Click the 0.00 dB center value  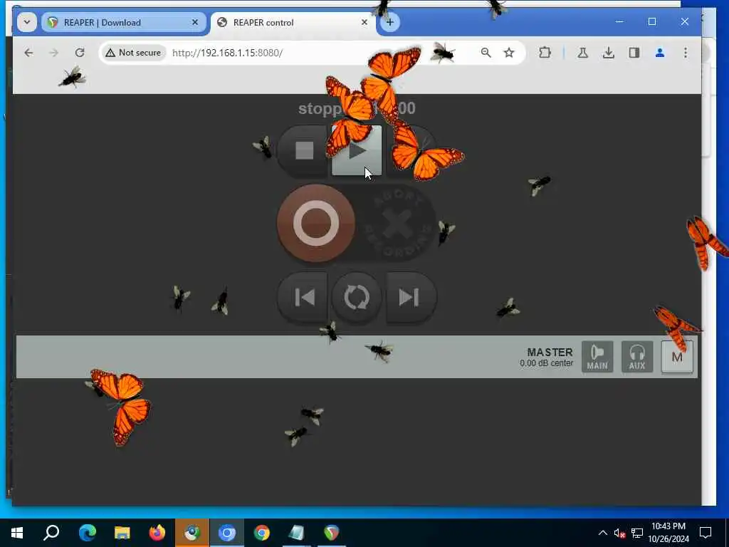(x=546, y=363)
